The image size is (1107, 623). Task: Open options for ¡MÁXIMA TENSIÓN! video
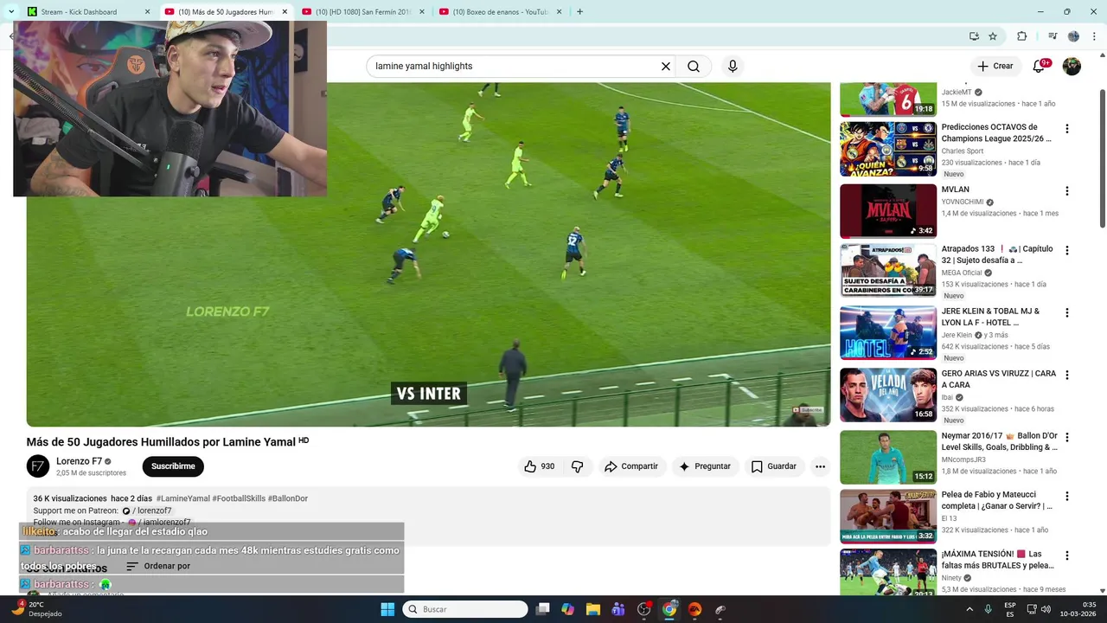click(x=1066, y=556)
